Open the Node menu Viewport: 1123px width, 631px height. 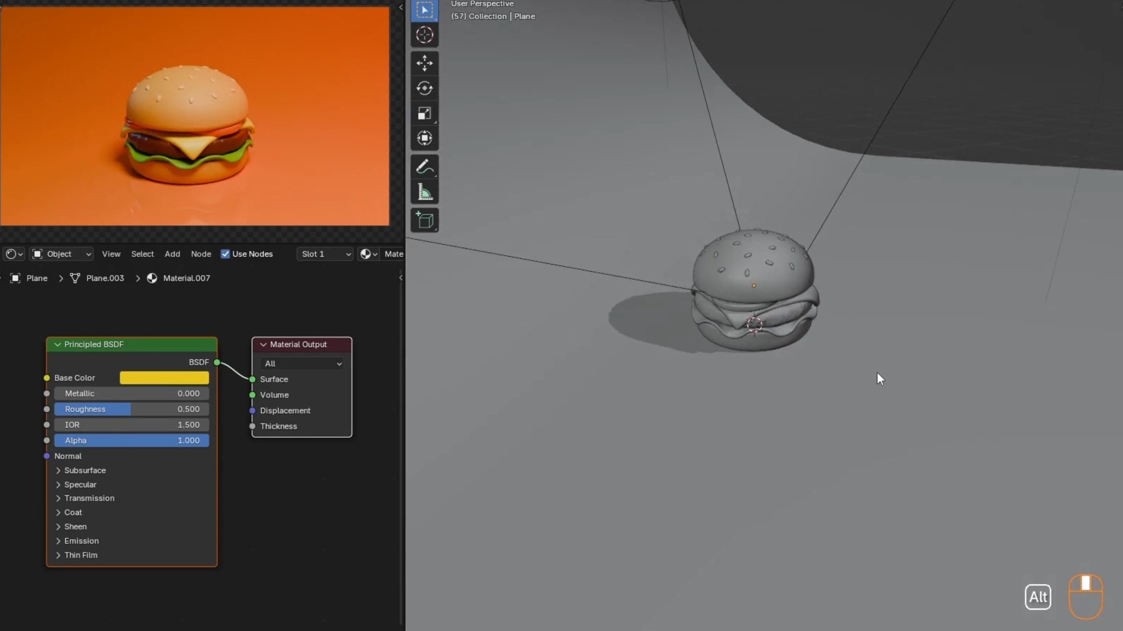click(x=201, y=254)
